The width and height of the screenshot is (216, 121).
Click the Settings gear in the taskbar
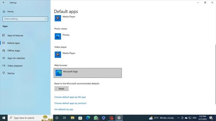click(119, 118)
